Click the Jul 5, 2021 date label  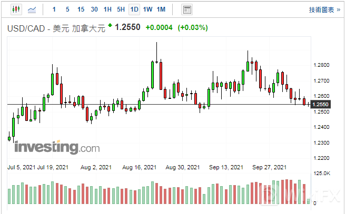(x=22, y=168)
